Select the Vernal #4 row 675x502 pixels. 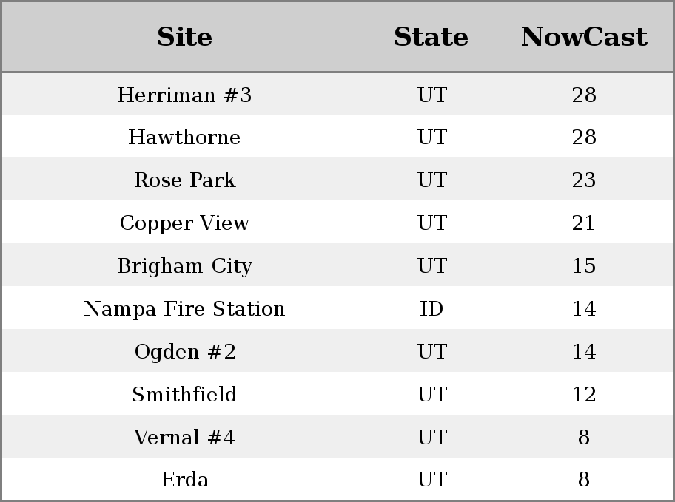pyautogui.click(x=337, y=437)
